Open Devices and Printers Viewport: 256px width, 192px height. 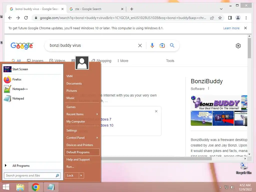(82, 145)
